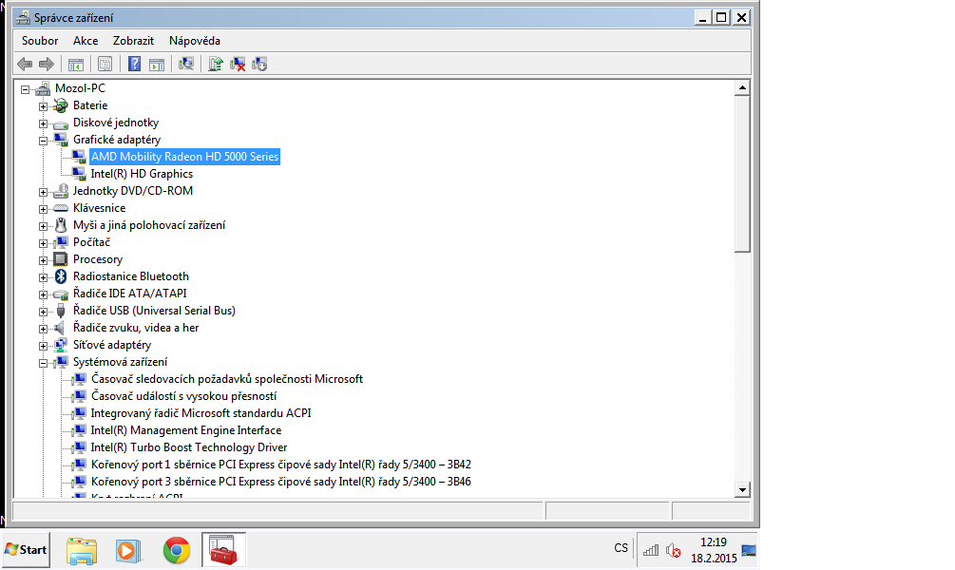Image resolution: width=955 pixels, height=570 pixels.
Task: Click the red toolbox taskbar icon
Action: point(223,550)
